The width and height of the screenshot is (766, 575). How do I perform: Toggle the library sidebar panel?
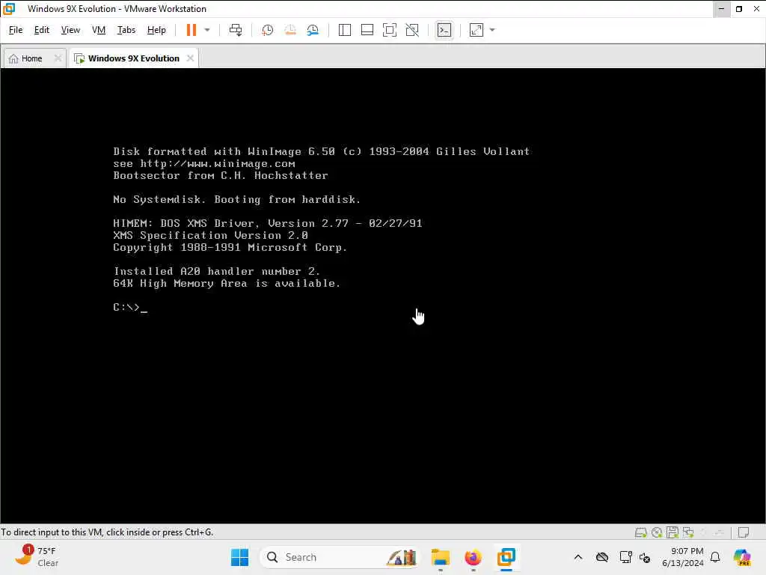coord(344,30)
